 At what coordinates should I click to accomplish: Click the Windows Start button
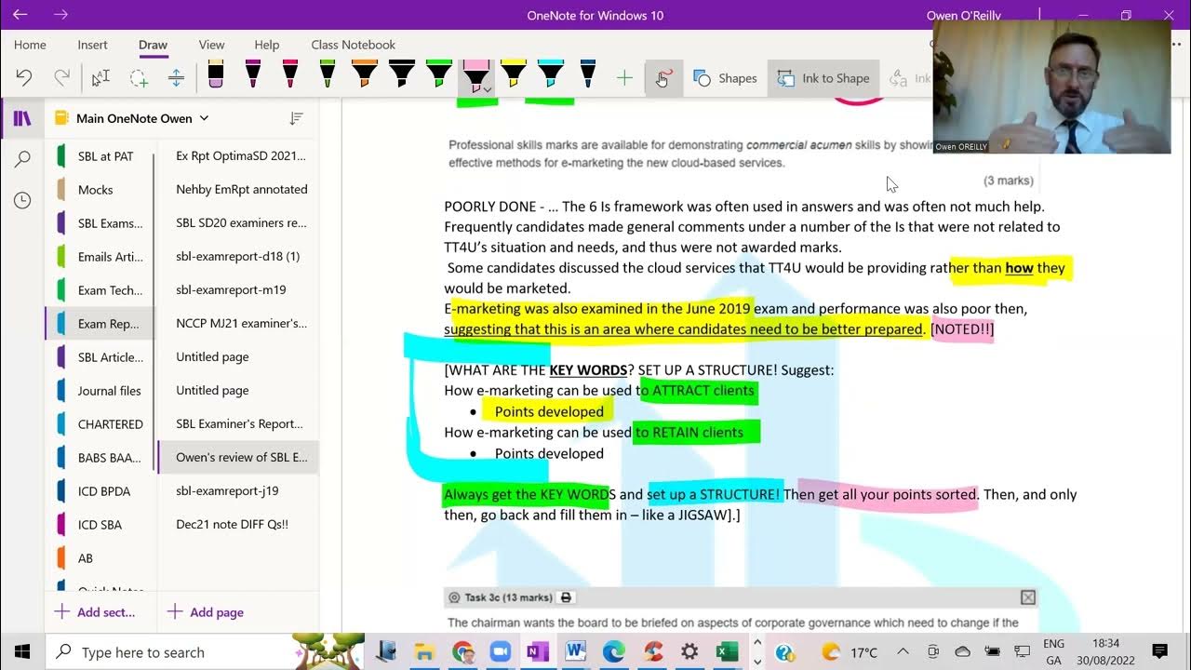pos(22,652)
